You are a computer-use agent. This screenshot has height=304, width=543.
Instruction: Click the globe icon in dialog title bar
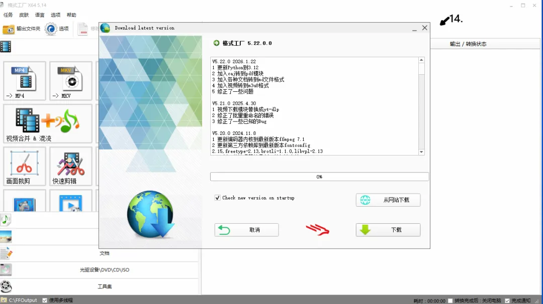[x=105, y=28]
